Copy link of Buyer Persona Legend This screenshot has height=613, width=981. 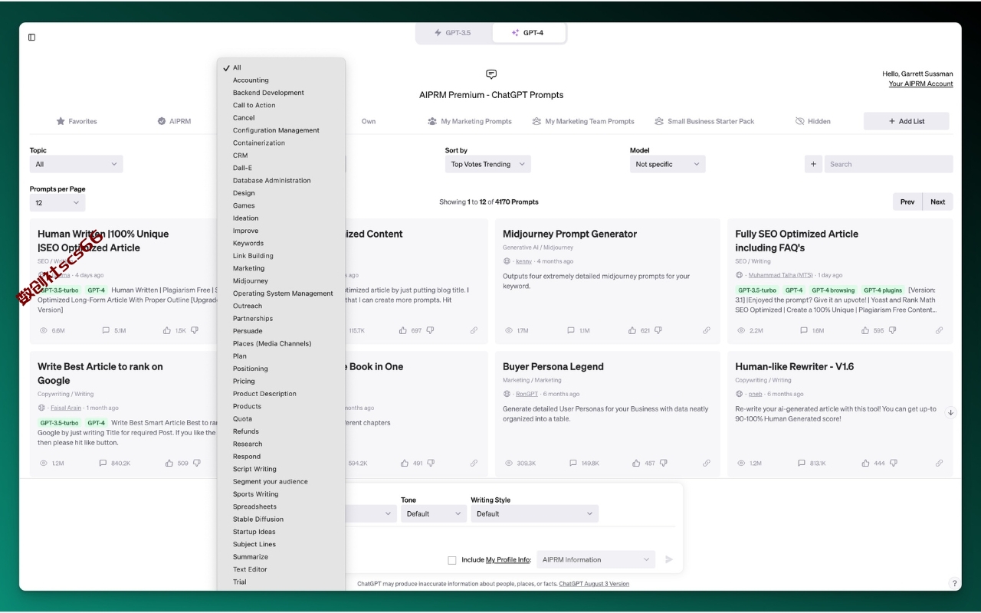706,463
